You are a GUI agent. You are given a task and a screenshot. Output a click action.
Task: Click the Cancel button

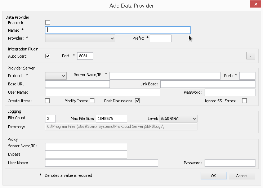[x=242, y=176]
